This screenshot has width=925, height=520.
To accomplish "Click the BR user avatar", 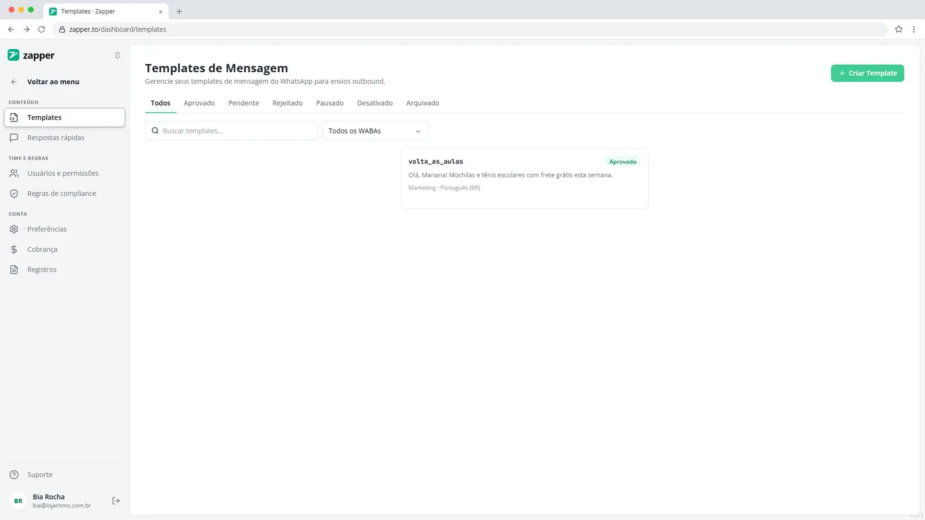I will [18, 501].
